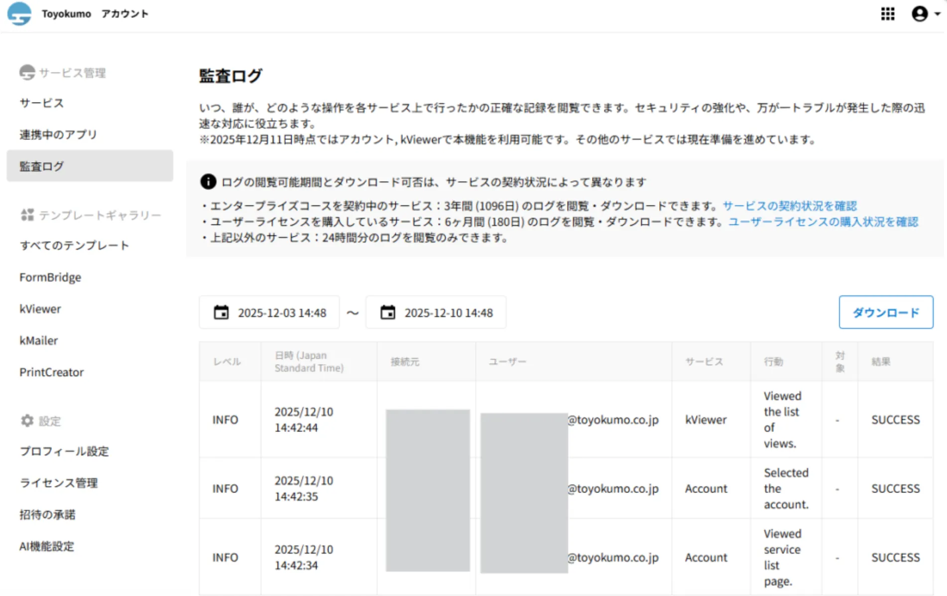Click the info icon above the log notice
Viewport: 947px width, 596px height.
click(x=208, y=181)
